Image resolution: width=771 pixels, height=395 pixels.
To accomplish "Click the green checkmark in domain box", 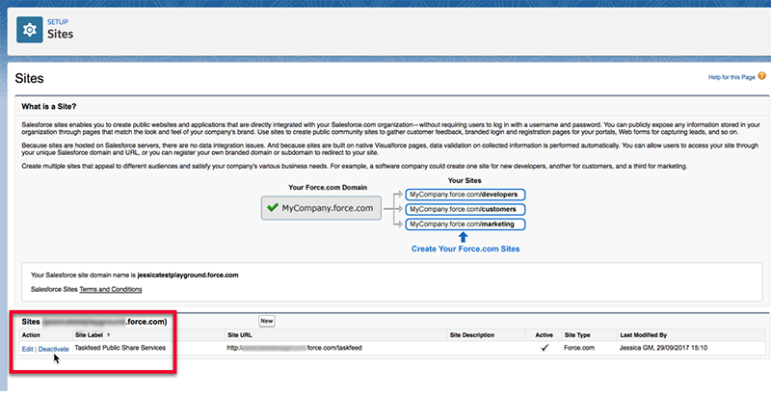I will click(x=273, y=208).
